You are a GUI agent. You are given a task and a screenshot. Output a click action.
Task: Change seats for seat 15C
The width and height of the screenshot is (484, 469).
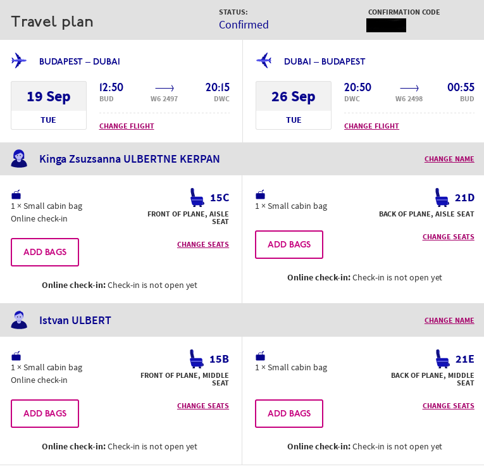pos(202,244)
